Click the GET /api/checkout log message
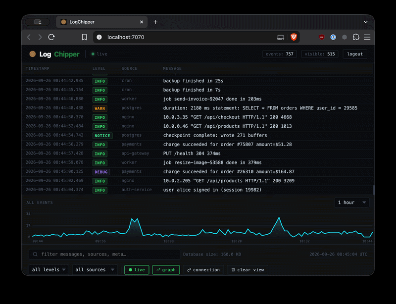Image resolution: width=396 pixels, height=304 pixels. coord(227,117)
